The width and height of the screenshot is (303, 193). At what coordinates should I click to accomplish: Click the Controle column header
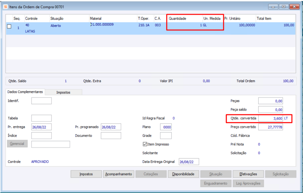tap(31, 18)
